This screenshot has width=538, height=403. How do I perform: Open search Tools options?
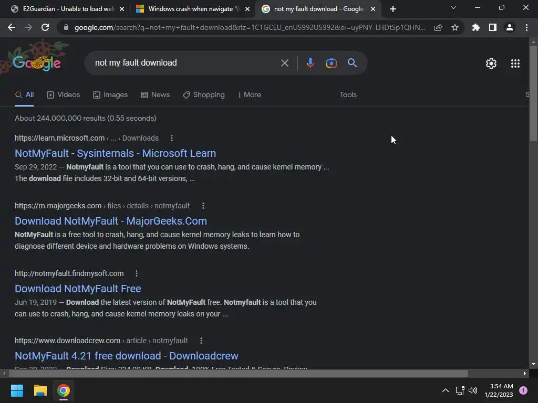pyautogui.click(x=348, y=95)
